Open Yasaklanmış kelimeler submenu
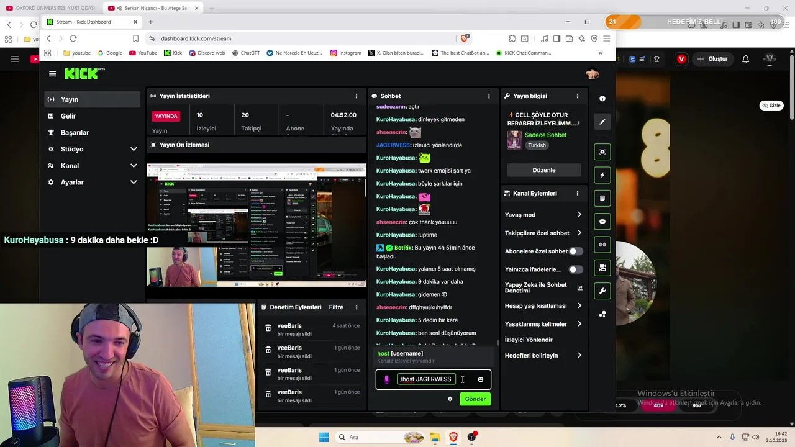 coord(543,324)
